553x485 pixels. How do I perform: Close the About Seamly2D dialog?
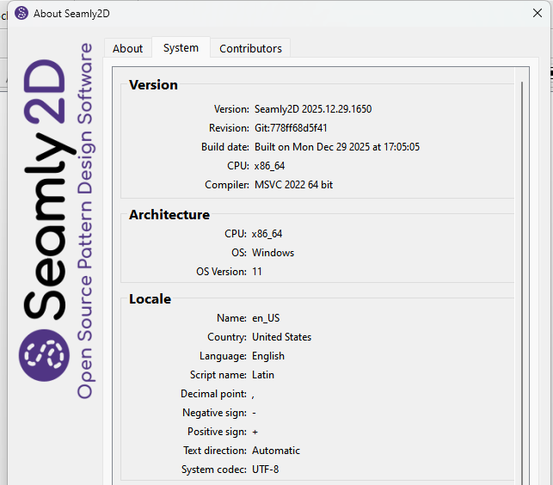click(x=538, y=14)
